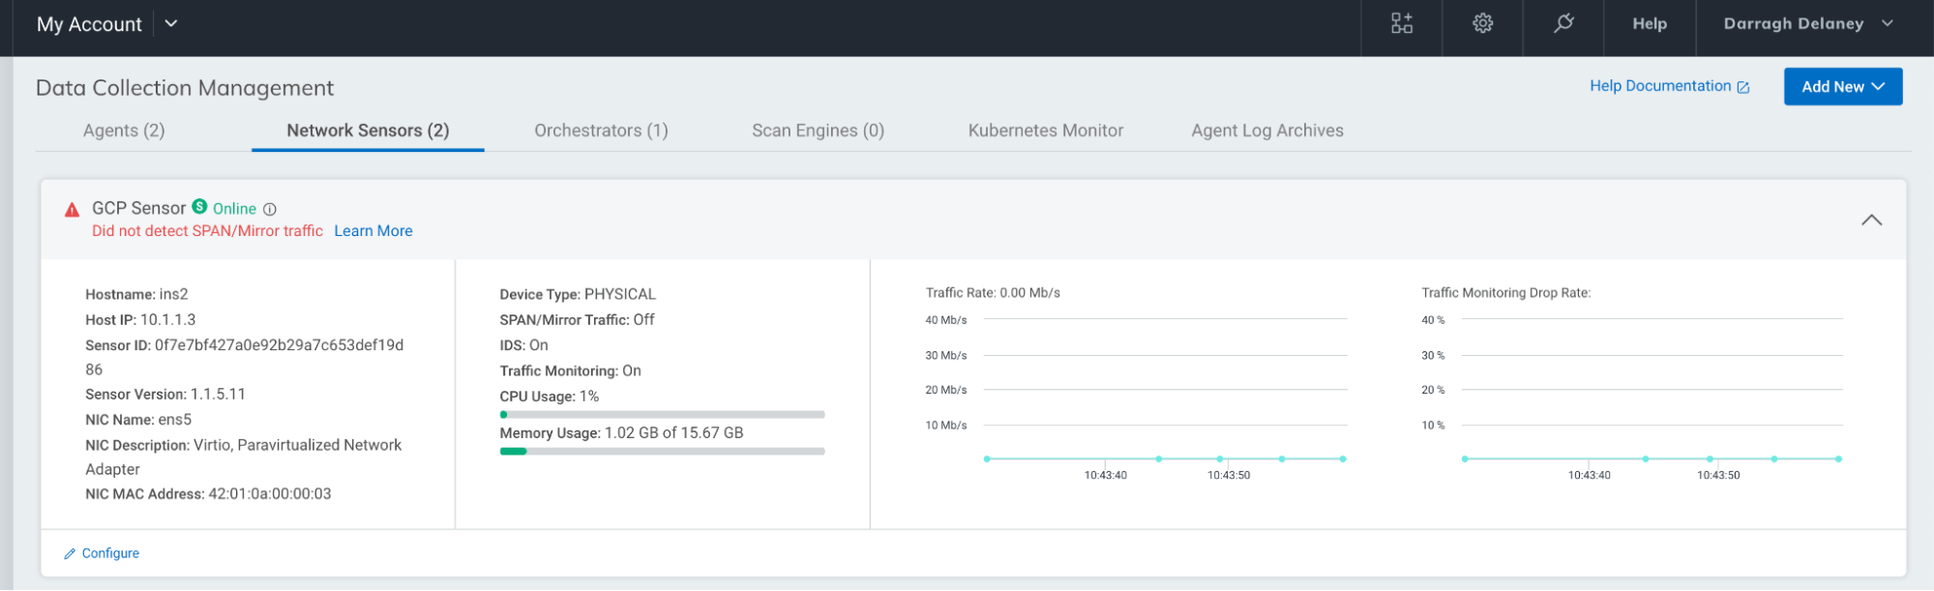The image size is (1934, 591).
Task: Collapse the GCP Sensor panel
Action: coord(1871,221)
